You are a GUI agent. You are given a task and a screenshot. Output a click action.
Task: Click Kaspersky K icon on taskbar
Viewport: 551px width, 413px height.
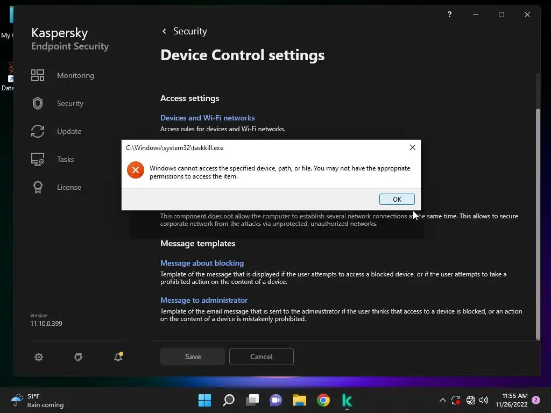[x=347, y=400]
